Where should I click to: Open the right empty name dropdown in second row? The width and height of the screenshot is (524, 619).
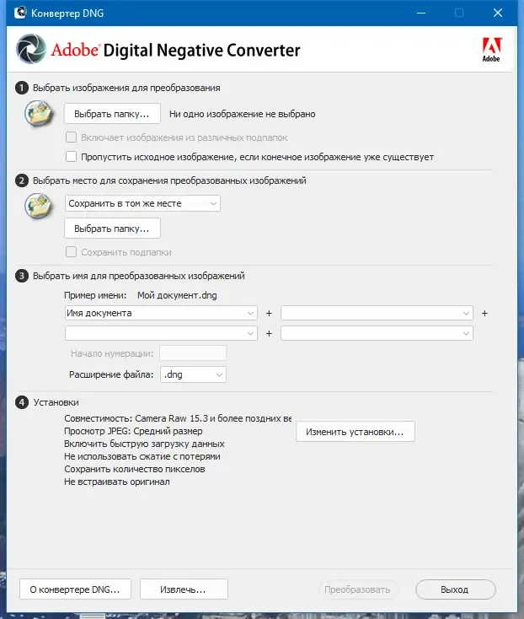click(377, 333)
